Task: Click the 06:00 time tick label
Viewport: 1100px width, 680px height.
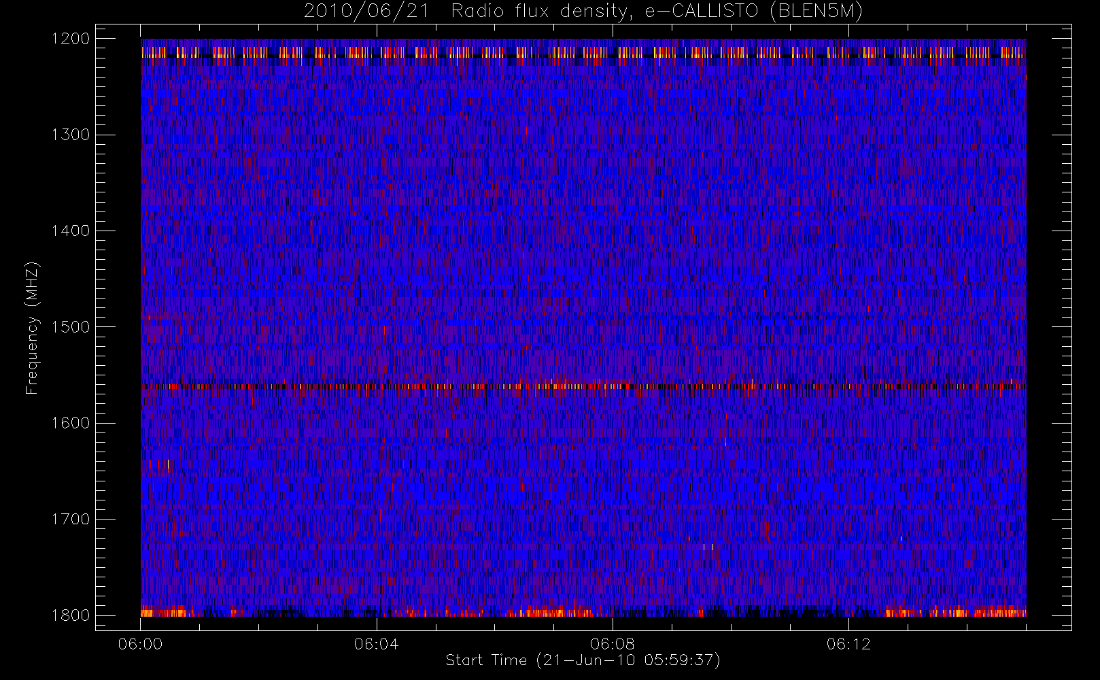Action: pos(140,644)
